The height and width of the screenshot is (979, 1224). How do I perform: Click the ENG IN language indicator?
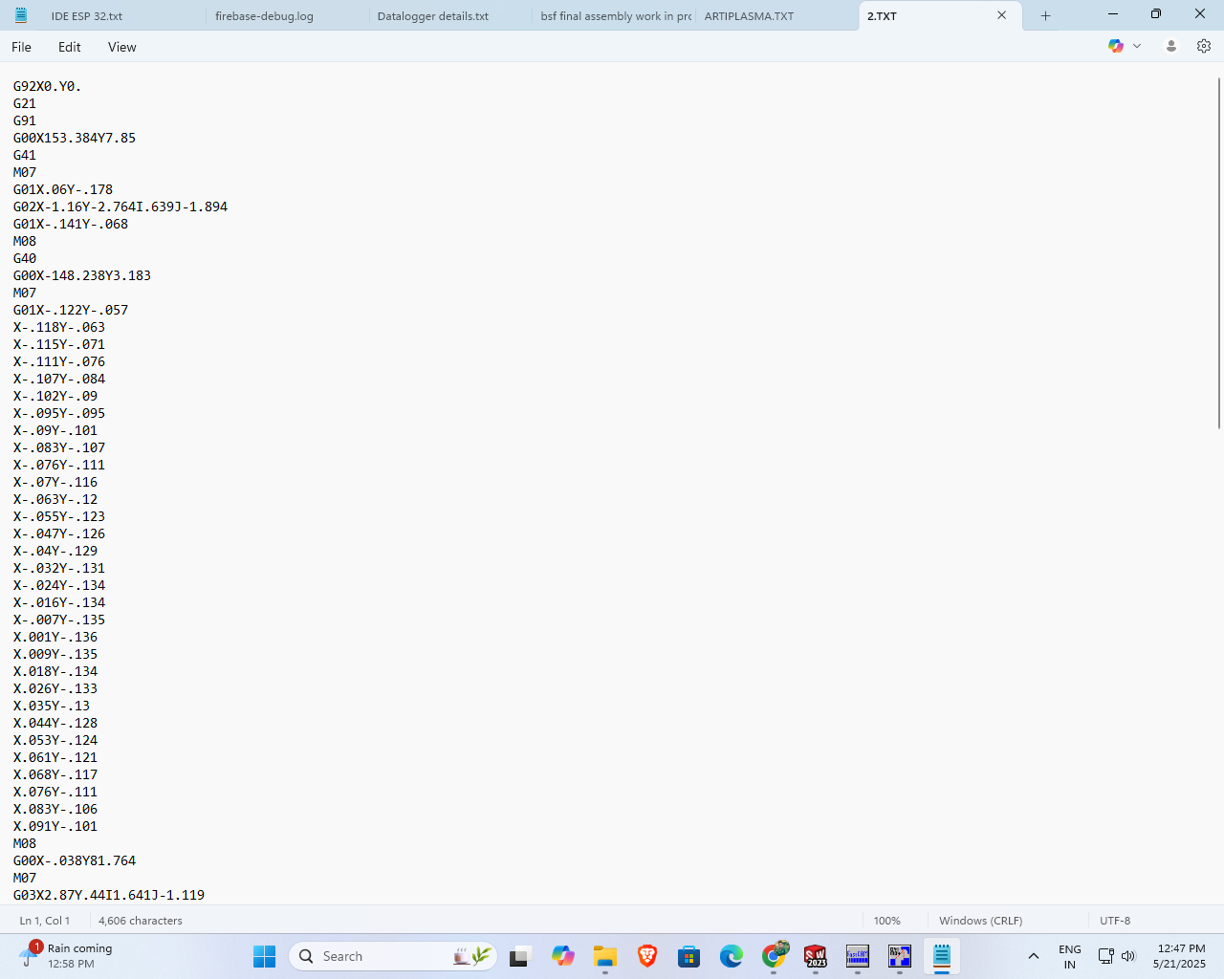coord(1069,956)
